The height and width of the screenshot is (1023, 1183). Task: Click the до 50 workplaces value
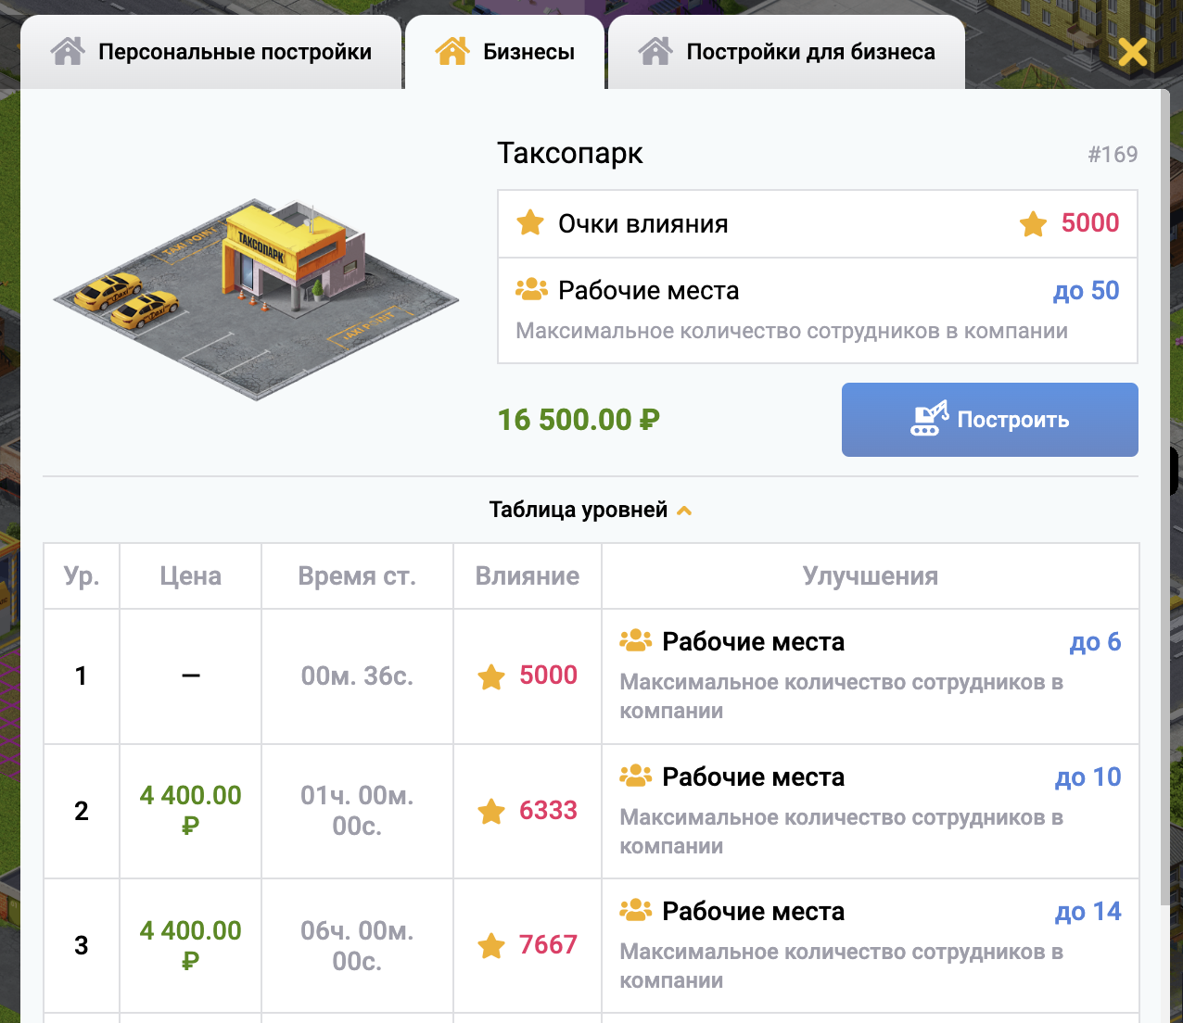pyautogui.click(x=1086, y=291)
